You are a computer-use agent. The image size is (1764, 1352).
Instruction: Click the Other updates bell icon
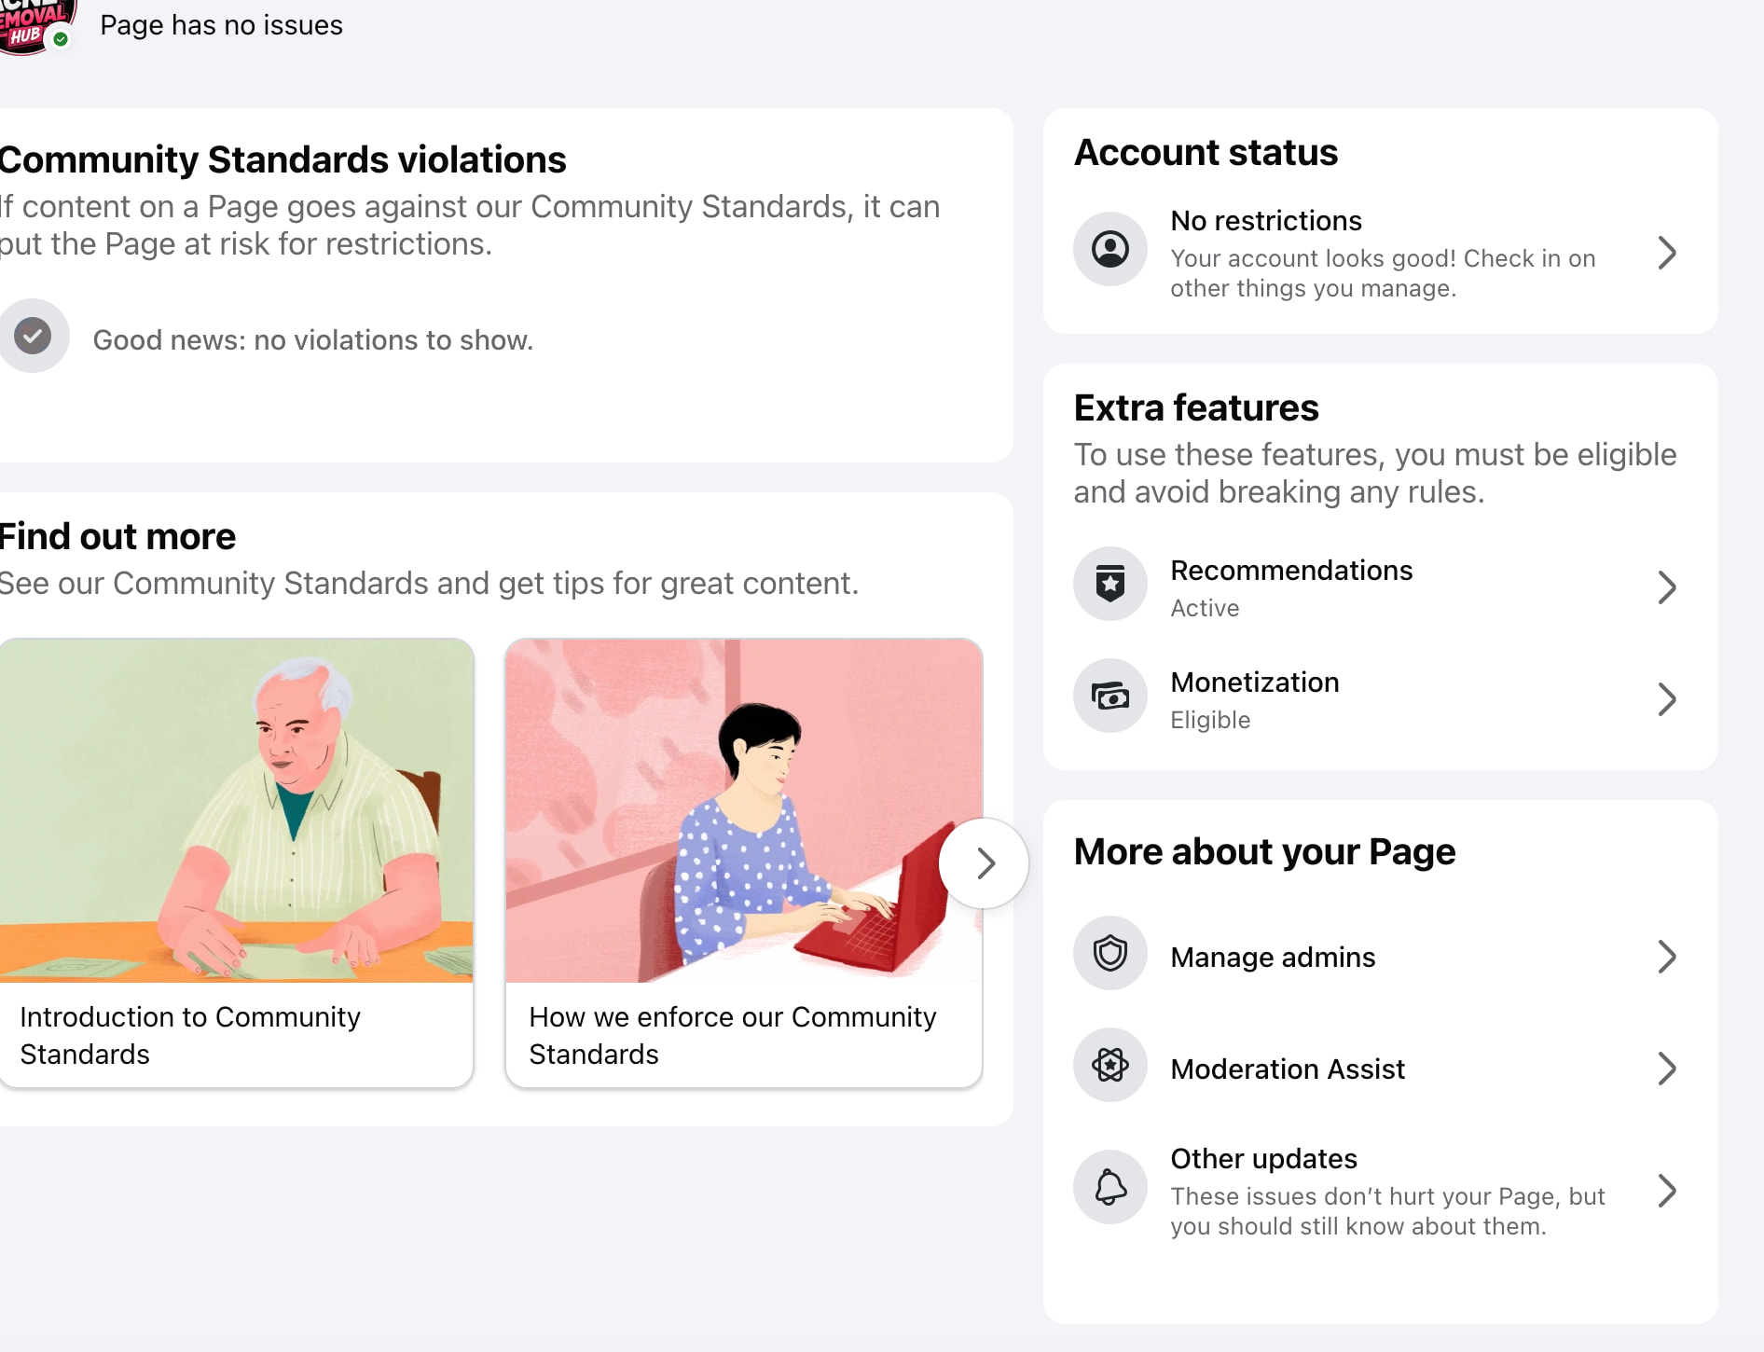pyautogui.click(x=1109, y=1187)
